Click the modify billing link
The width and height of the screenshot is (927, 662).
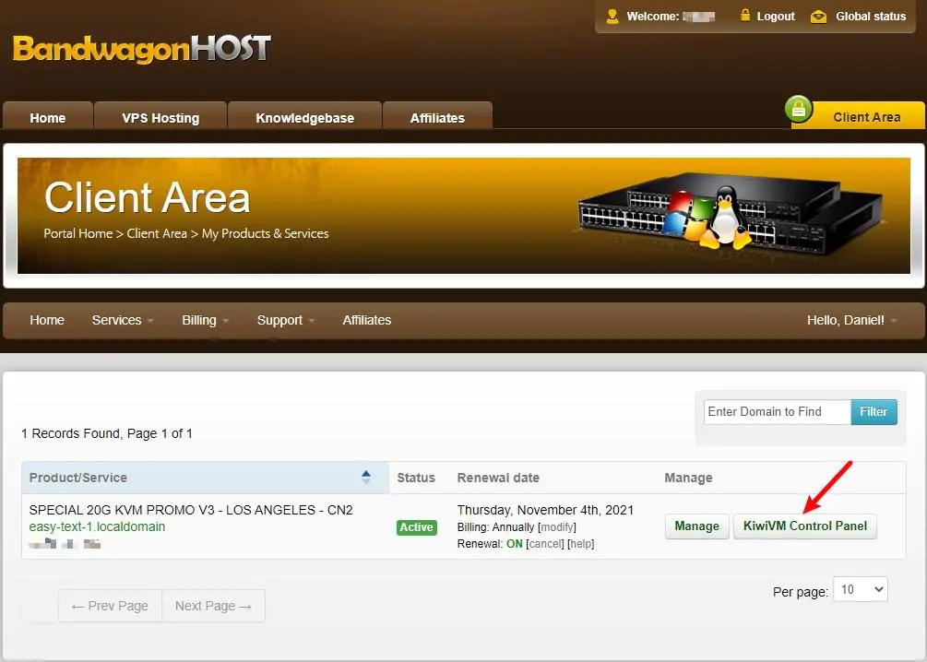tap(557, 527)
